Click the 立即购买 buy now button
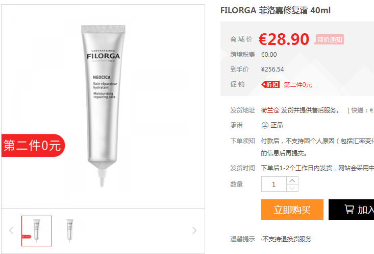Screen dimensions: 374x254 292,210
